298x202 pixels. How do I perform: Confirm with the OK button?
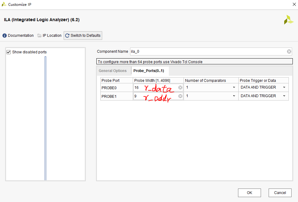tap(249, 193)
